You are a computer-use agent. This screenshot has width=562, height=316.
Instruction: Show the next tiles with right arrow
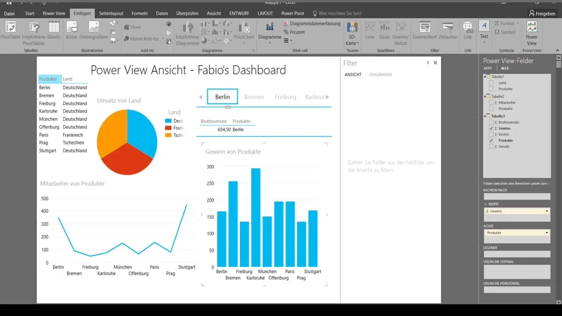tap(328, 97)
